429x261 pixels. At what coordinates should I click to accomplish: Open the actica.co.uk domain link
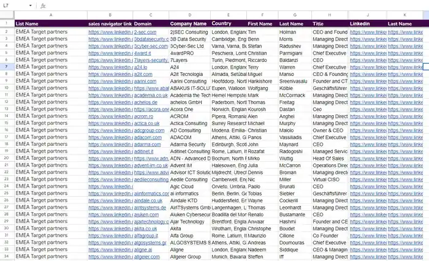[x=146, y=123]
